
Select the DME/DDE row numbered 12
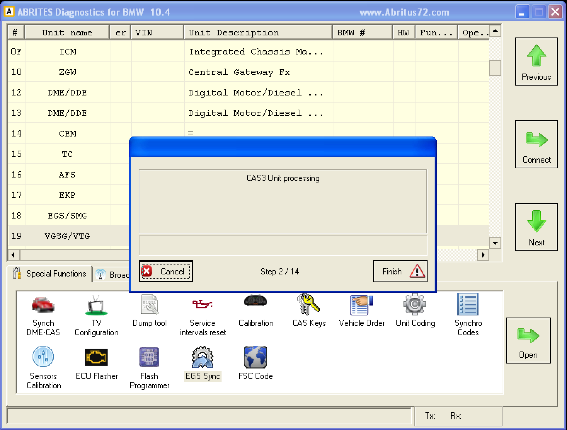248,93
